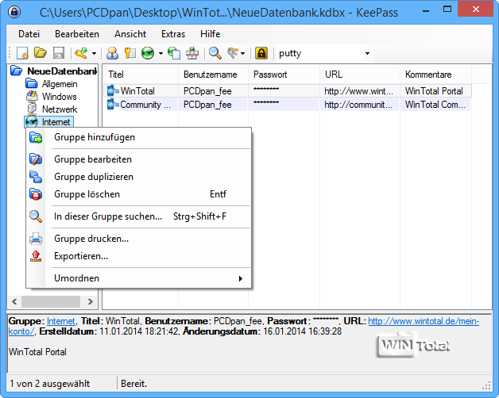Sort by the URL column header
499x398 pixels.
pos(360,75)
